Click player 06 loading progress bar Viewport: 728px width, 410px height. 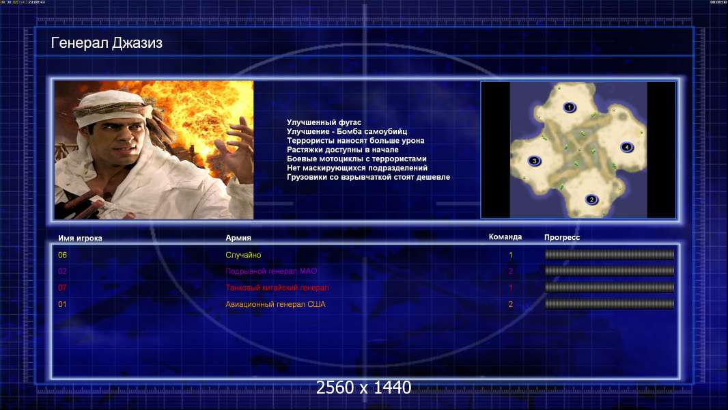click(x=610, y=254)
